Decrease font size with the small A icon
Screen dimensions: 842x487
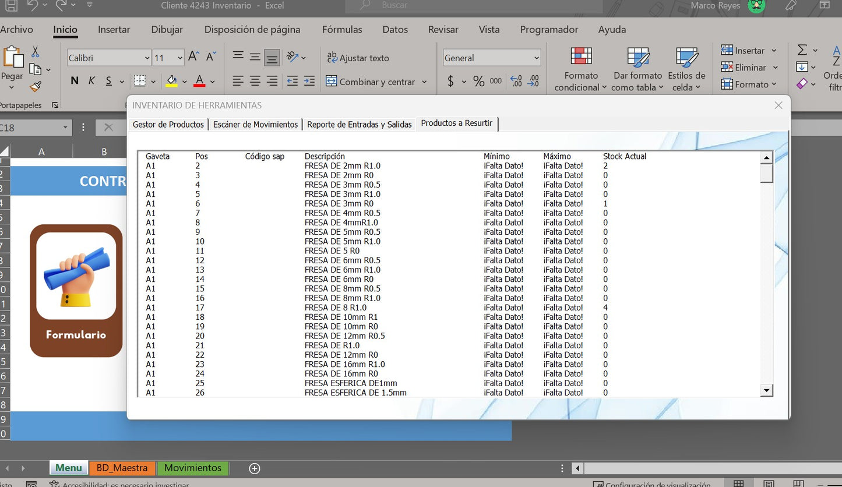pos(211,57)
